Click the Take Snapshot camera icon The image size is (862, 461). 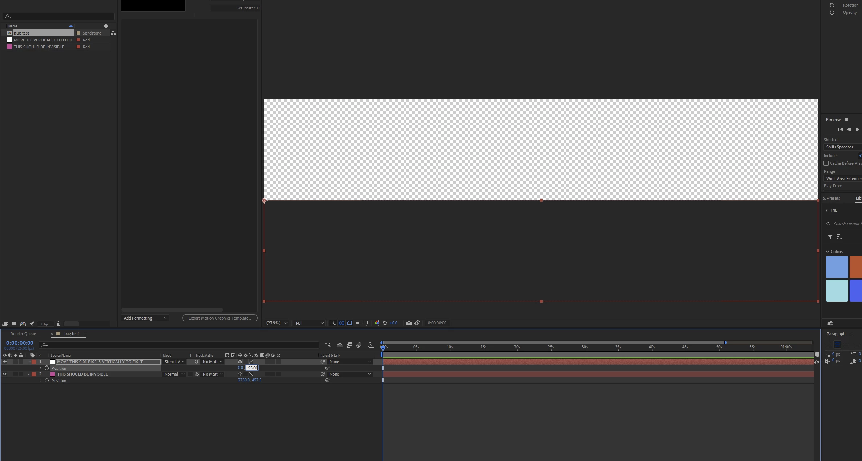pyautogui.click(x=409, y=323)
